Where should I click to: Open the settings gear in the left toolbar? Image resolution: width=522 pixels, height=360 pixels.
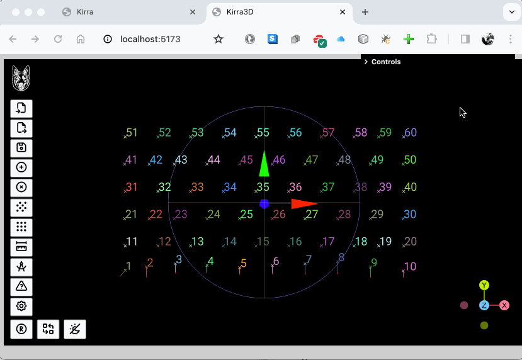pyautogui.click(x=21, y=306)
